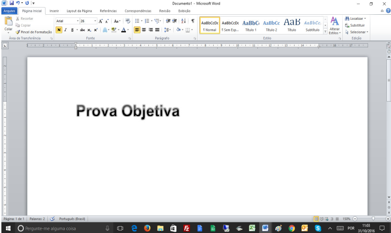Toggle italic formatting

pyautogui.click(x=65, y=30)
